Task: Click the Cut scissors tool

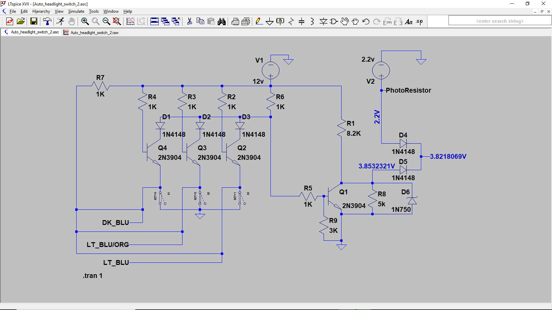Action: click(189, 21)
